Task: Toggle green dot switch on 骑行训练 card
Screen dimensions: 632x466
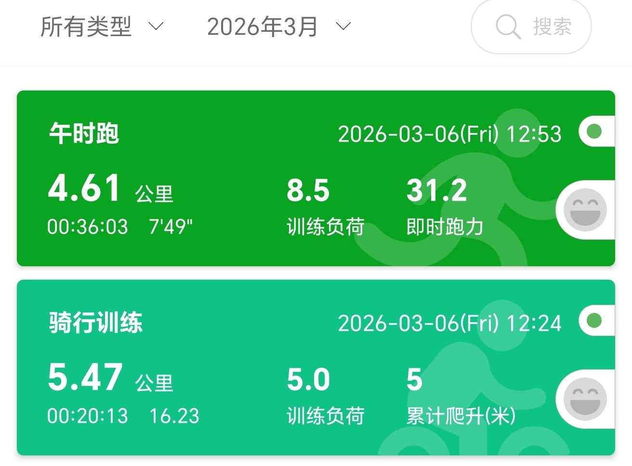Action: (596, 321)
